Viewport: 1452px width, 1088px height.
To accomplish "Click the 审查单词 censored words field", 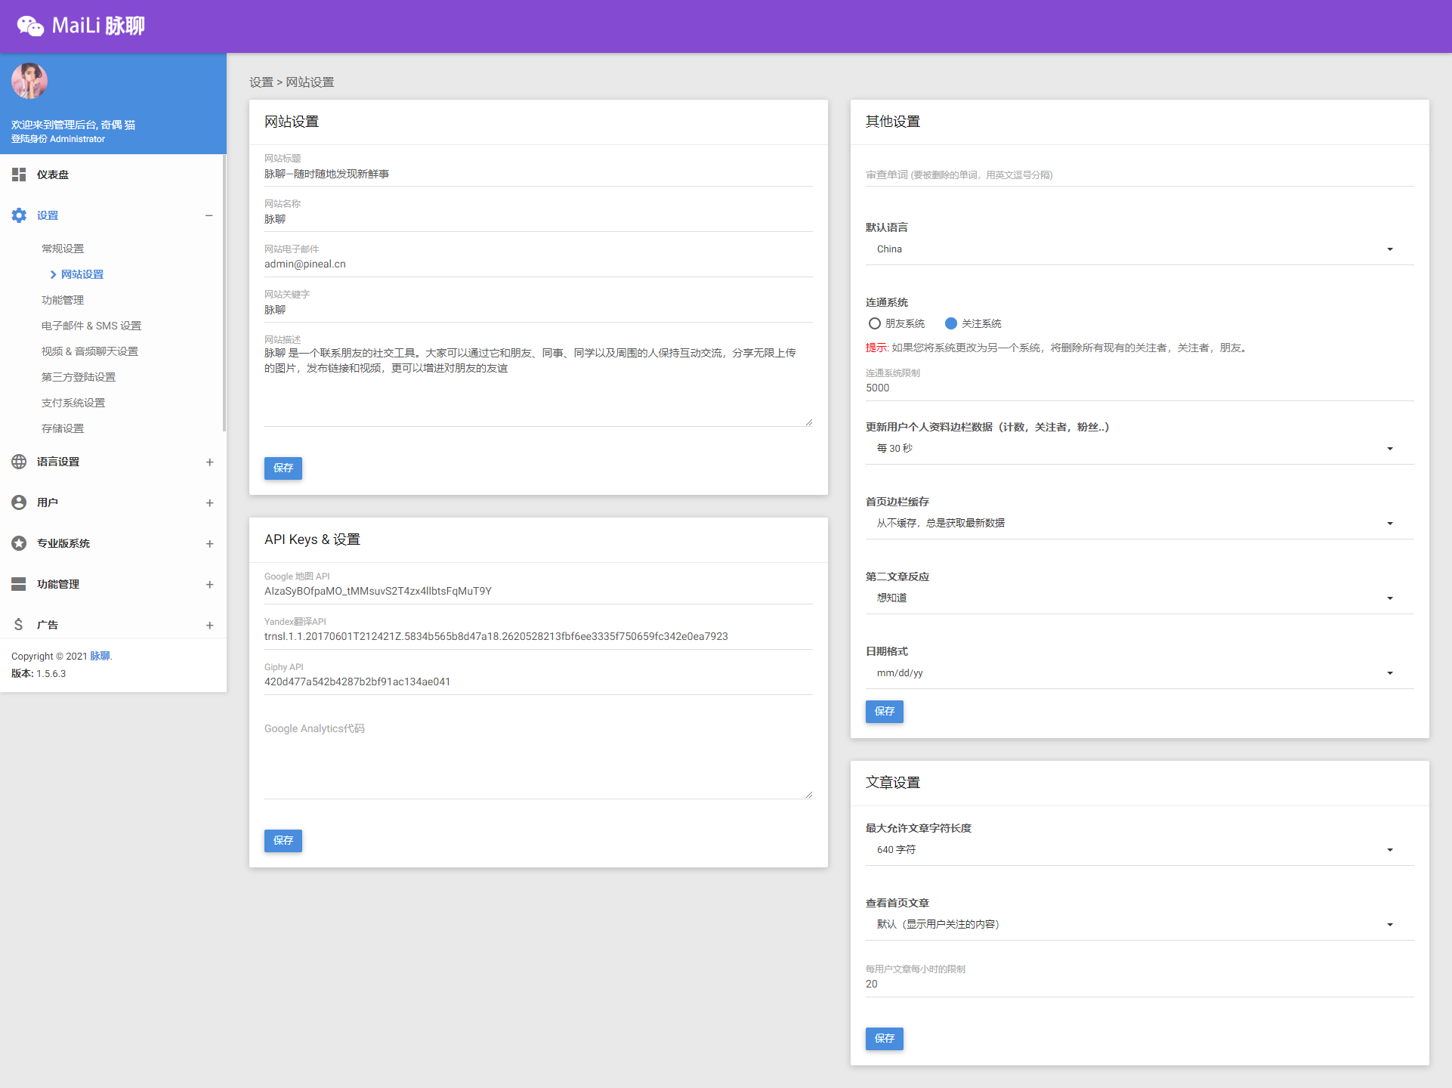I will pyautogui.click(x=1139, y=175).
